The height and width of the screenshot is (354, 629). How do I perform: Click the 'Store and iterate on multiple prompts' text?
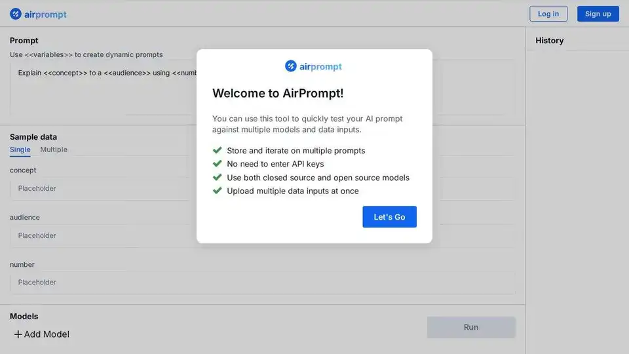[296, 151]
